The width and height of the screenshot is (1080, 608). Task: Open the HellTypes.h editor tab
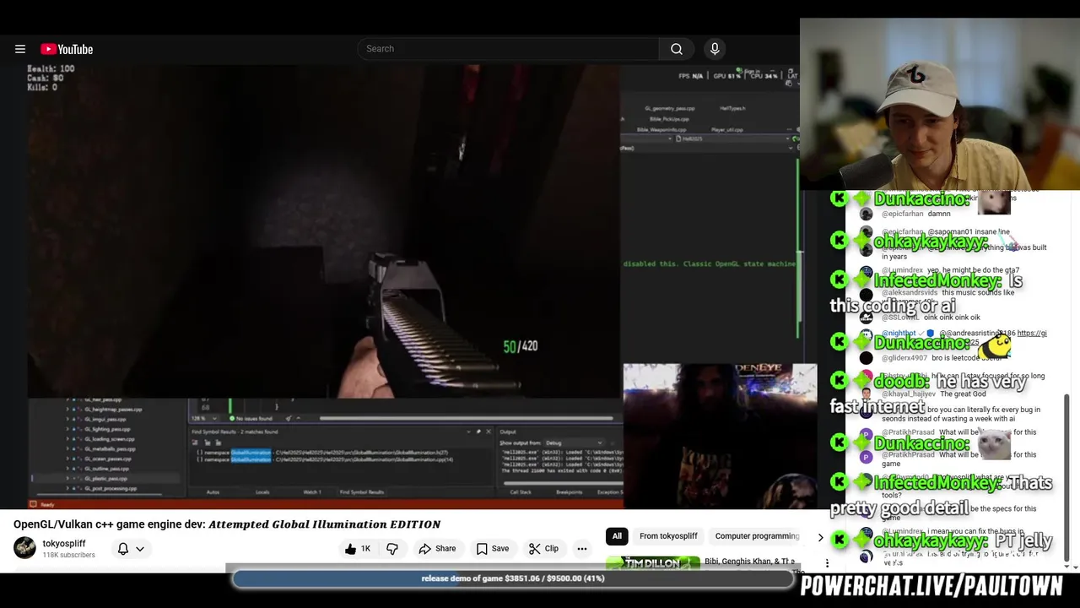(732, 108)
